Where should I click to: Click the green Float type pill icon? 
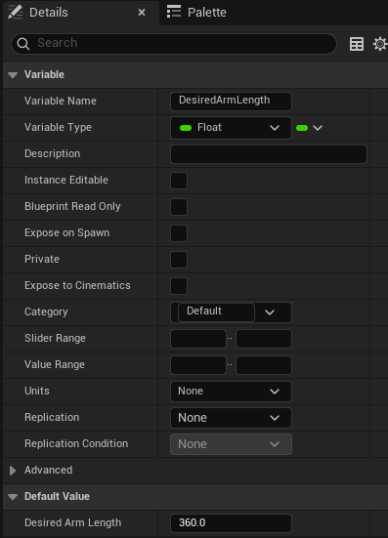pos(186,128)
